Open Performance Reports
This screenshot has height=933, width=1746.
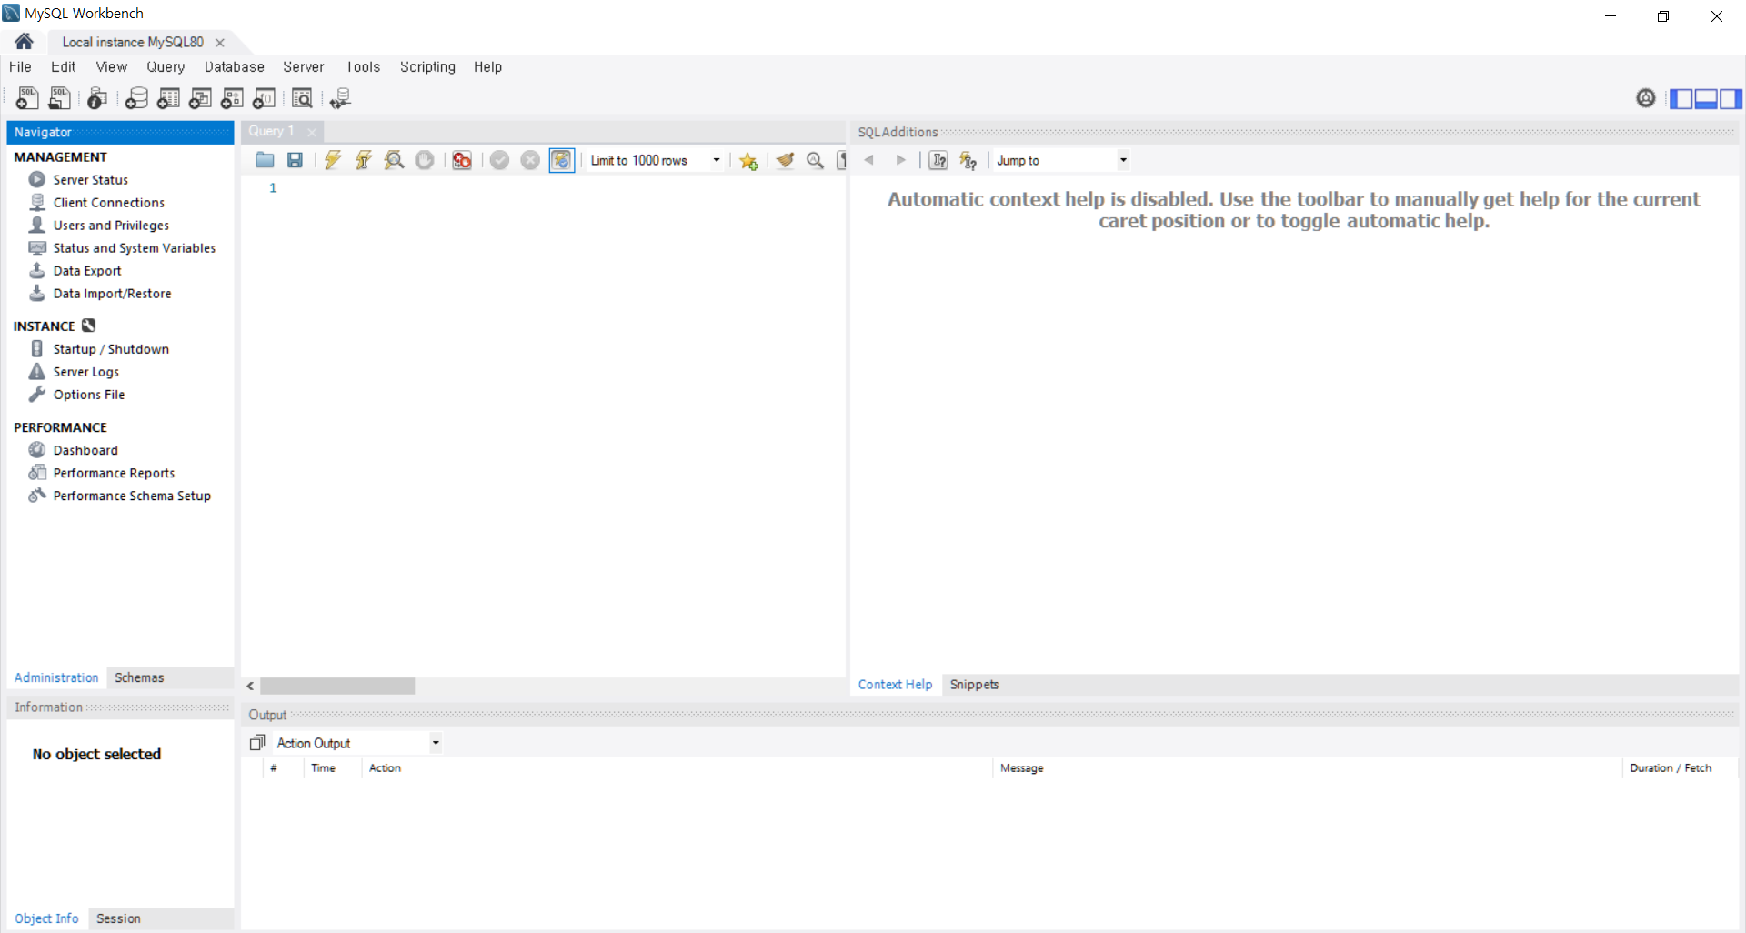click(x=114, y=473)
